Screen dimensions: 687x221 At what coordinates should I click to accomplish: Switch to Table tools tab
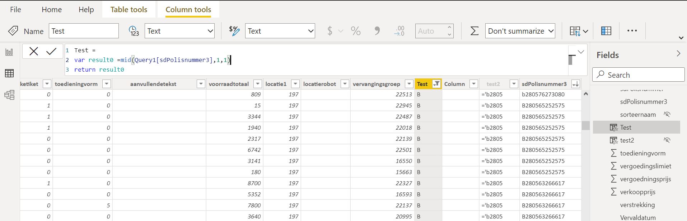(129, 10)
